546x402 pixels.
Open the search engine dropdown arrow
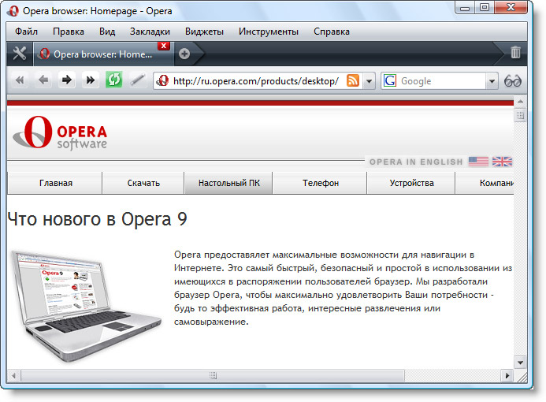coord(492,81)
